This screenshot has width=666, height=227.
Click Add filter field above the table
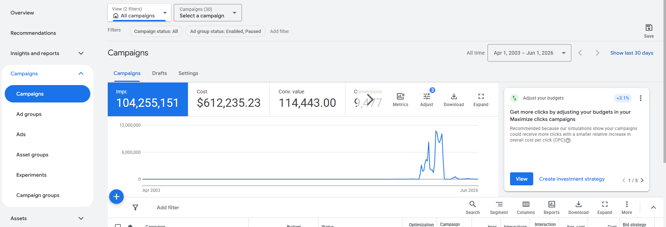(x=168, y=207)
